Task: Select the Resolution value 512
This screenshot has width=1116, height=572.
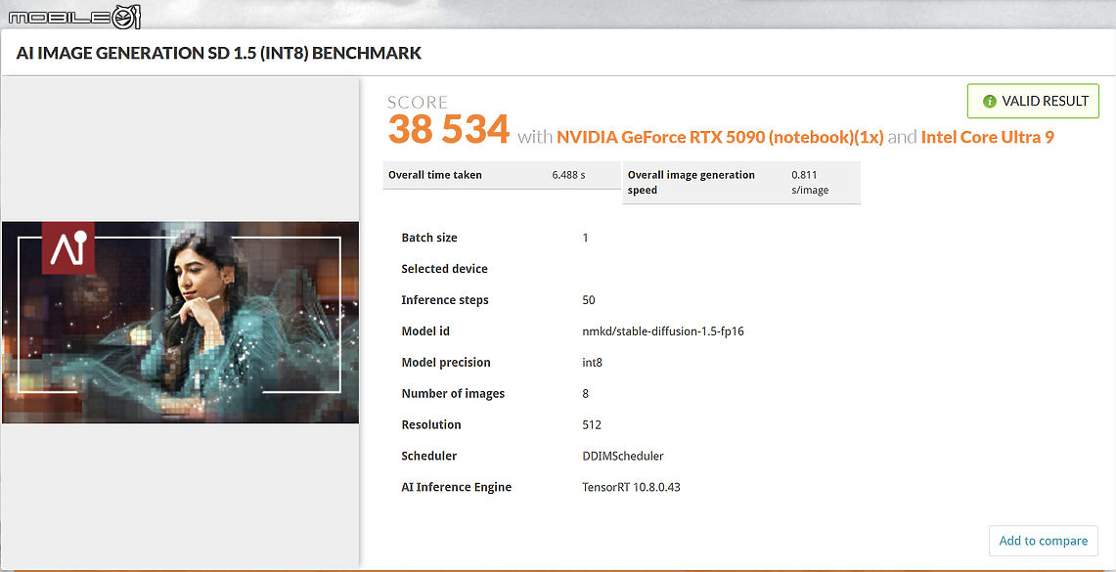Action: (592, 424)
